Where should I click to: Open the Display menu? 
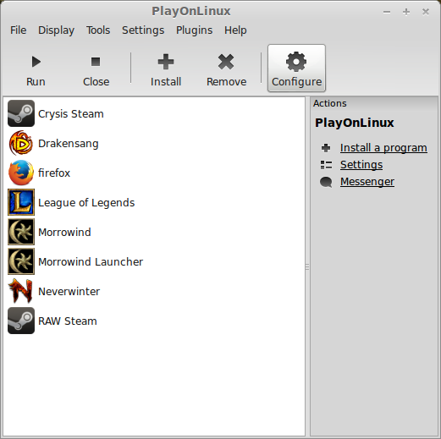[56, 30]
